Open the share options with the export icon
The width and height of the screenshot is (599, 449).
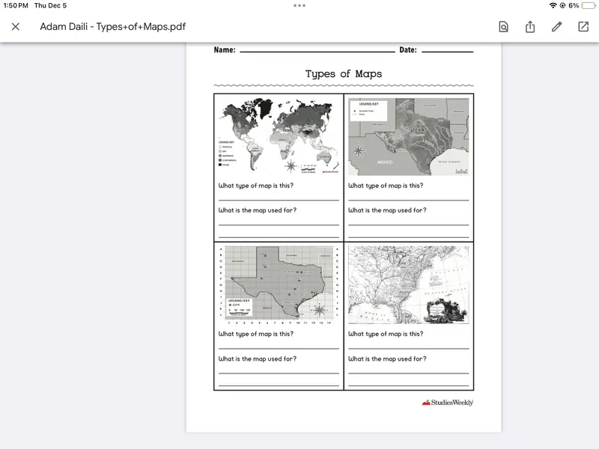(x=532, y=26)
